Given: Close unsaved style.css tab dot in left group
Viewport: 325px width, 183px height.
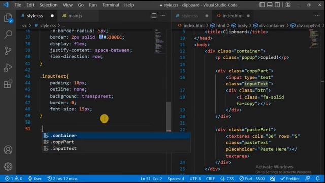Looking at the screenshot, I should 52,16.
